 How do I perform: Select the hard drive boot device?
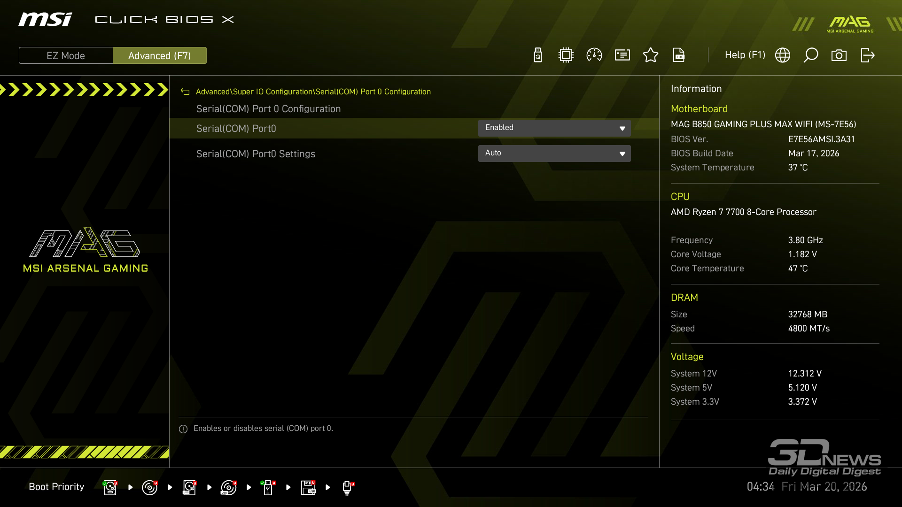110,487
